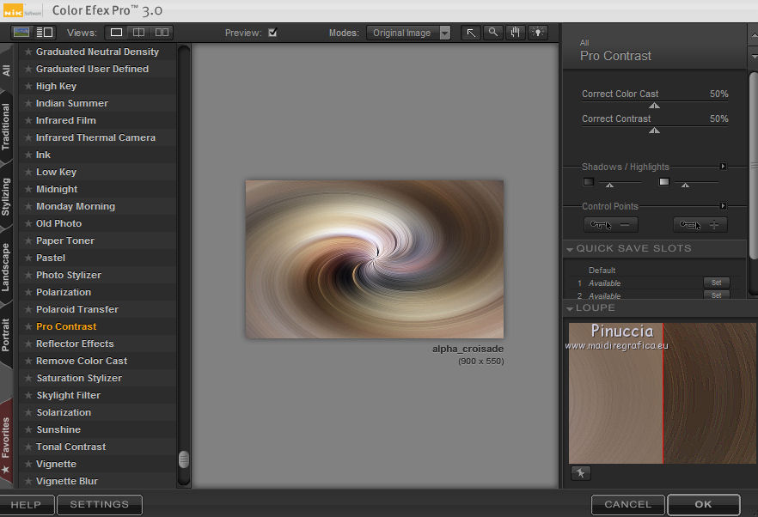The width and height of the screenshot is (758, 517).
Task: Select the split preview view
Action: (138, 33)
